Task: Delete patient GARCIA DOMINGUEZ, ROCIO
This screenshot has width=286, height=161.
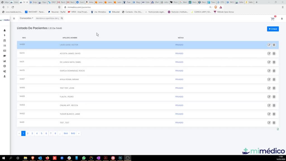Action: click(x=274, y=71)
